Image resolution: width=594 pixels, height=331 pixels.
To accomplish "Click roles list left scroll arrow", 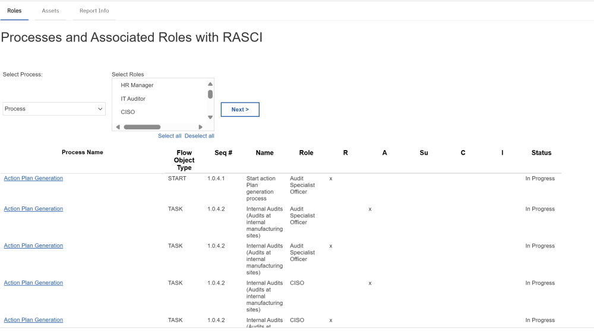I will 118,127.
